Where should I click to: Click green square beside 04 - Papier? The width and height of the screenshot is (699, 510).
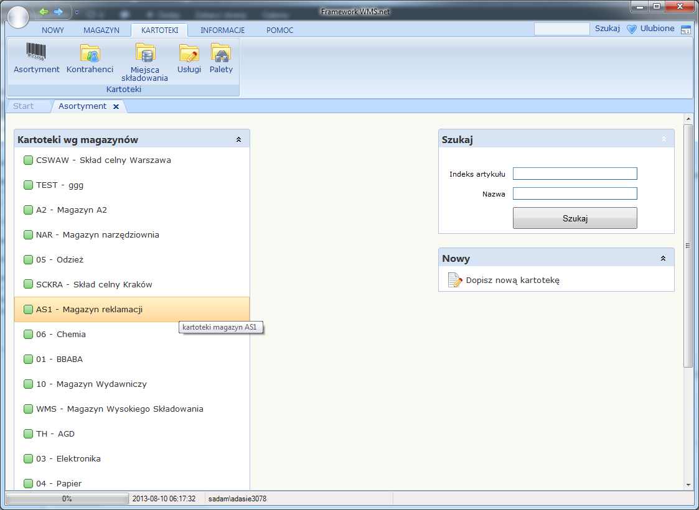(x=28, y=483)
